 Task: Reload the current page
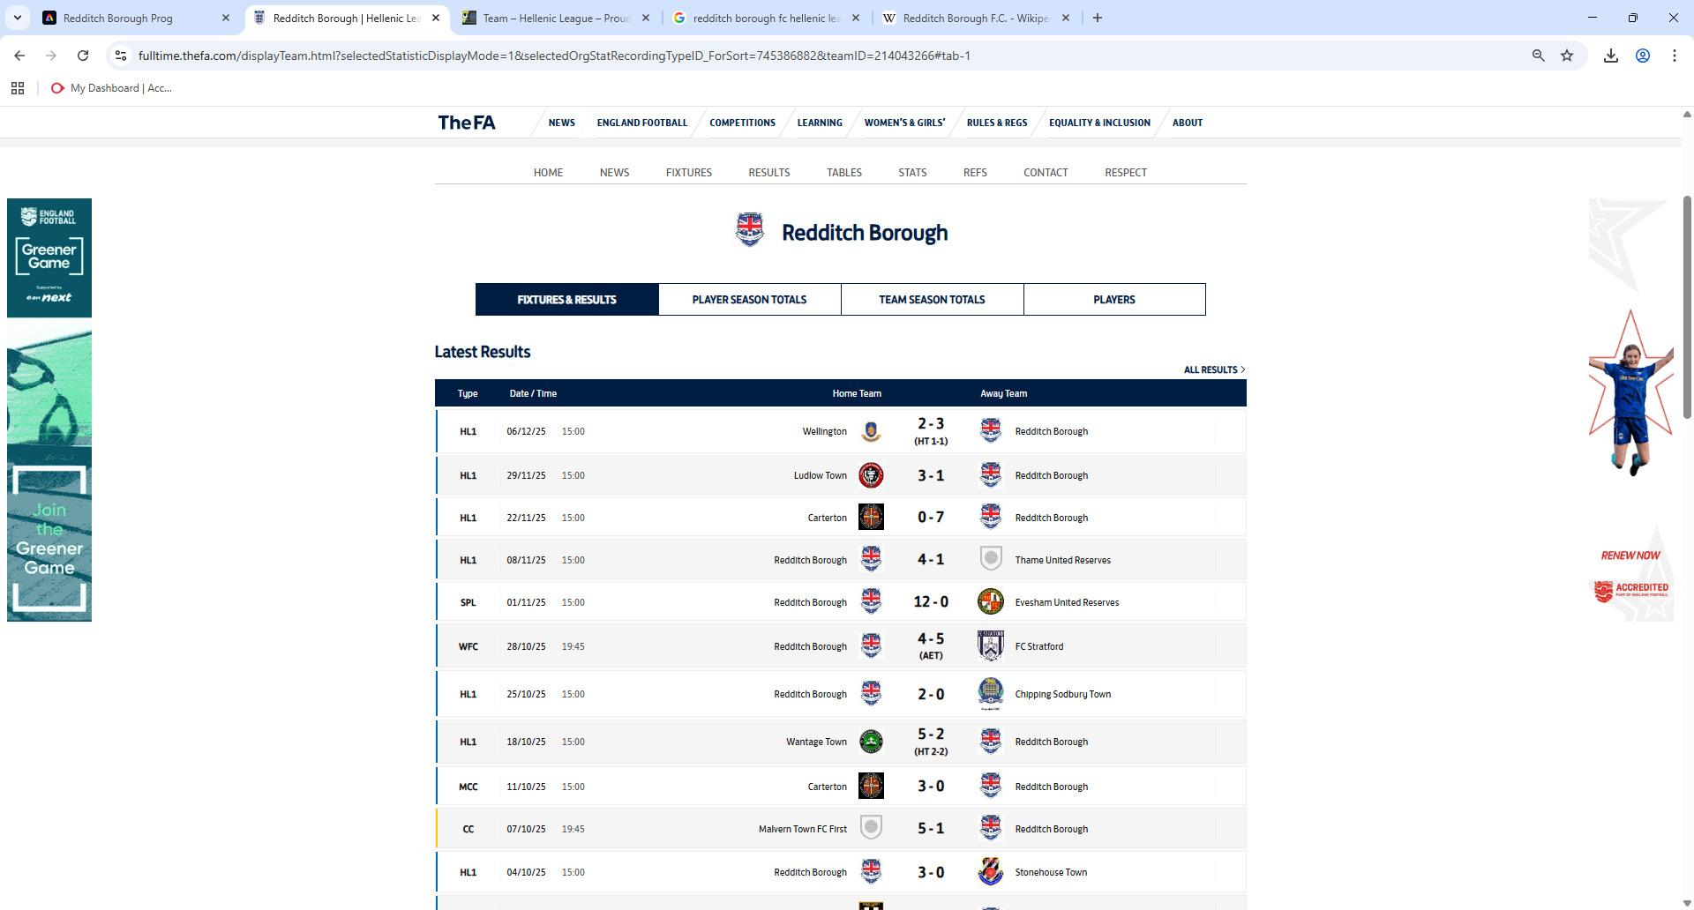pyautogui.click(x=83, y=56)
